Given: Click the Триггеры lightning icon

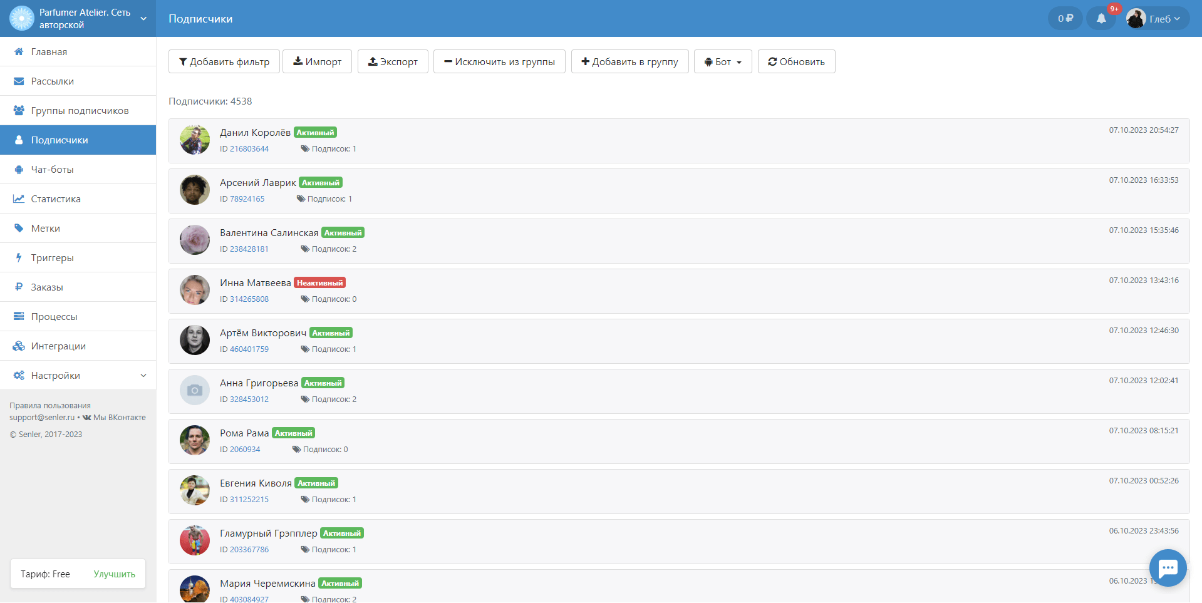Looking at the screenshot, I should [x=19, y=257].
